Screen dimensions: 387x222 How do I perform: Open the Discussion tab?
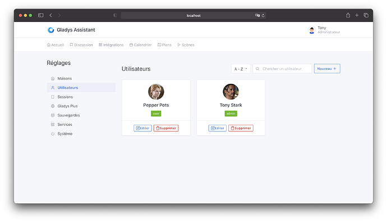pos(81,45)
